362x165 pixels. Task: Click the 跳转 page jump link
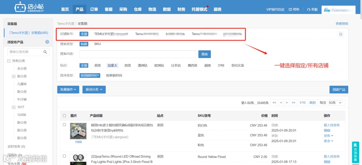click(x=313, y=103)
